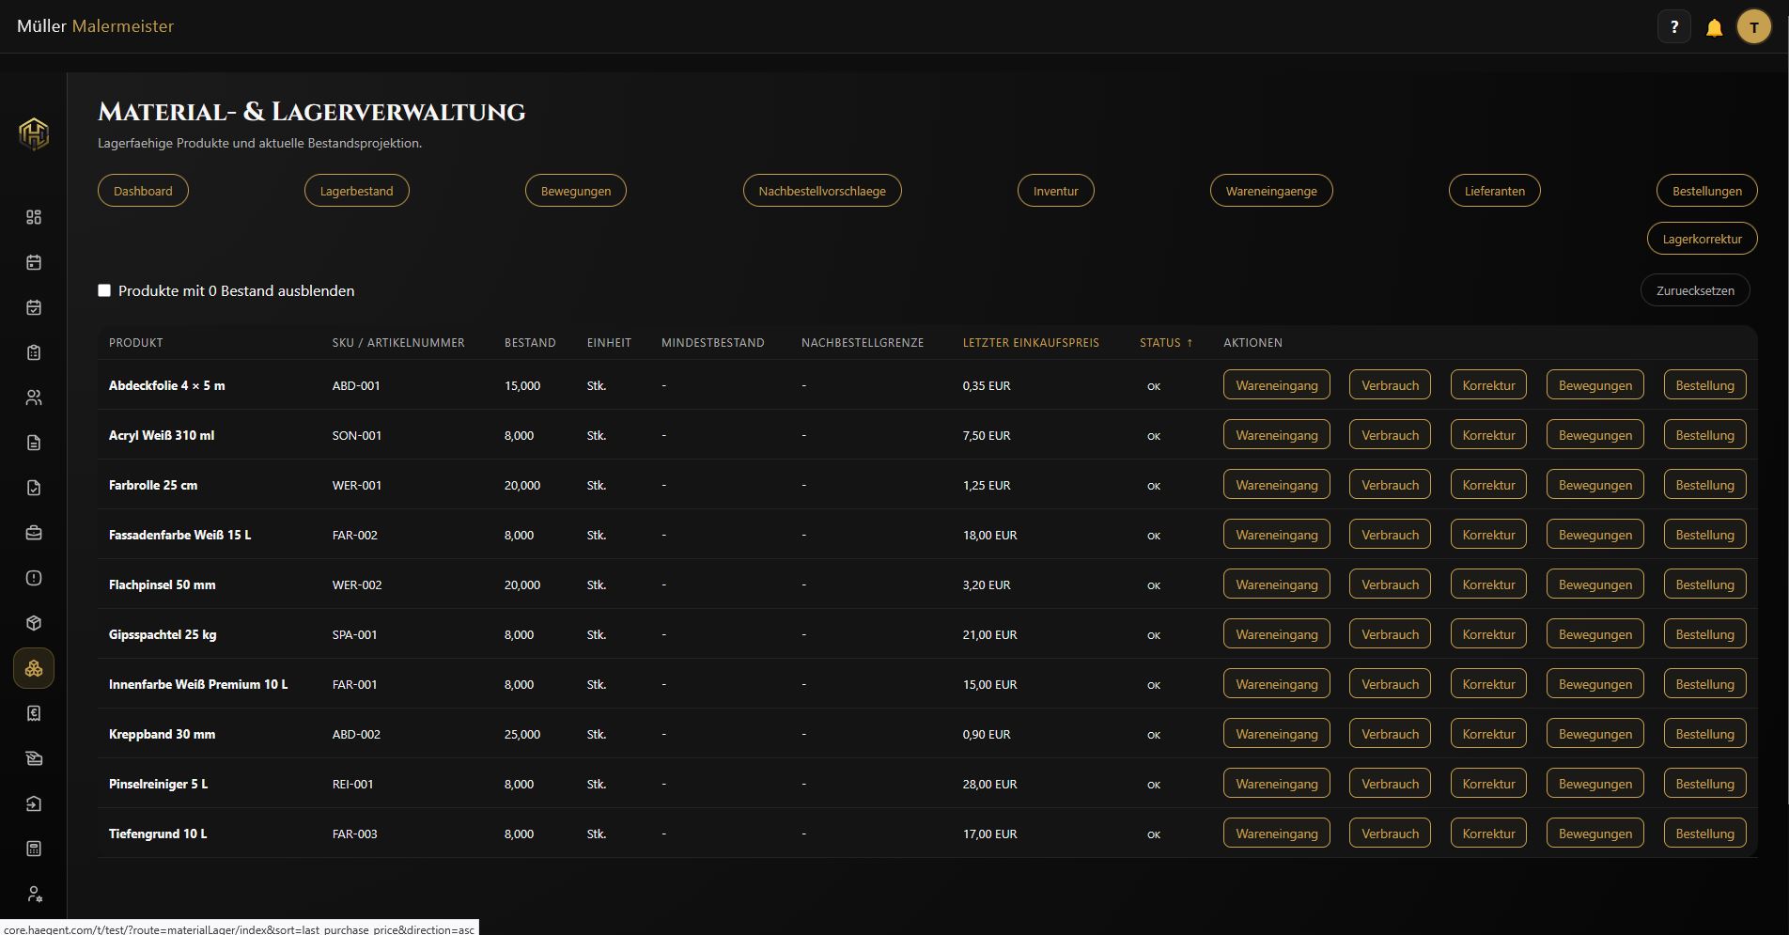Open user settings icon in sidebar
The image size is (1789, 935).
pyautogui.click(x=34, y=894)
